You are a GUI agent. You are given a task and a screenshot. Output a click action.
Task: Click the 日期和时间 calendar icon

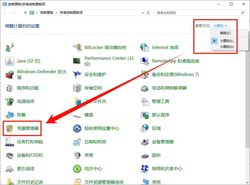click(x=77, y=142)
